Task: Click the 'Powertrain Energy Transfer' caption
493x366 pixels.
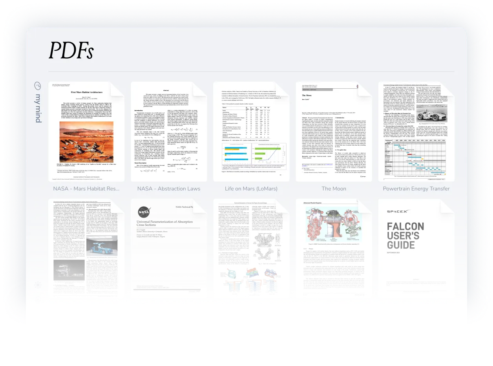Action: click(x=416, y=188)
